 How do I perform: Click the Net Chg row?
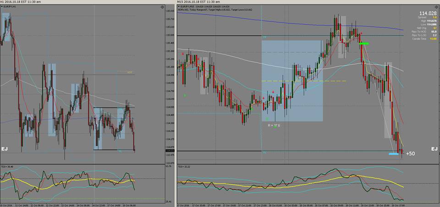(x=426, y=28)
